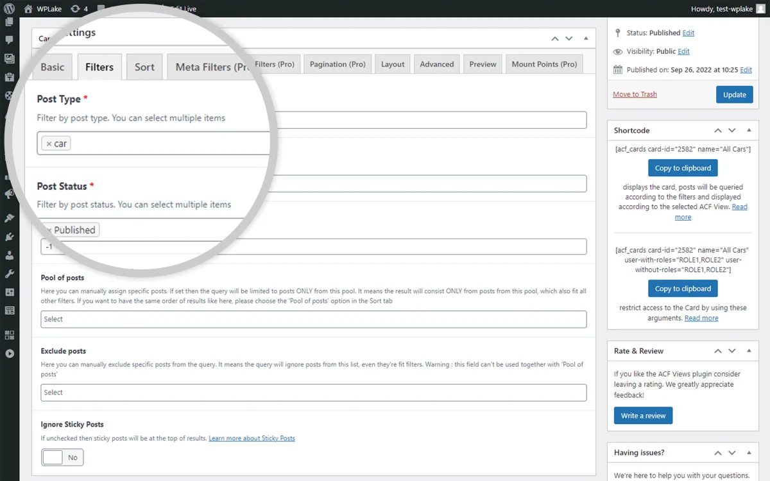This screenshot has height=481, width=770.
Task: Collapse the Rate & Review panel
Action: click(x=749, y=351)
